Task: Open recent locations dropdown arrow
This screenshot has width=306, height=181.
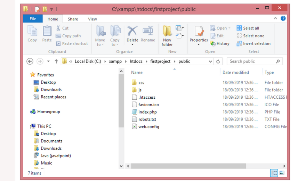Action: [48, 61]
